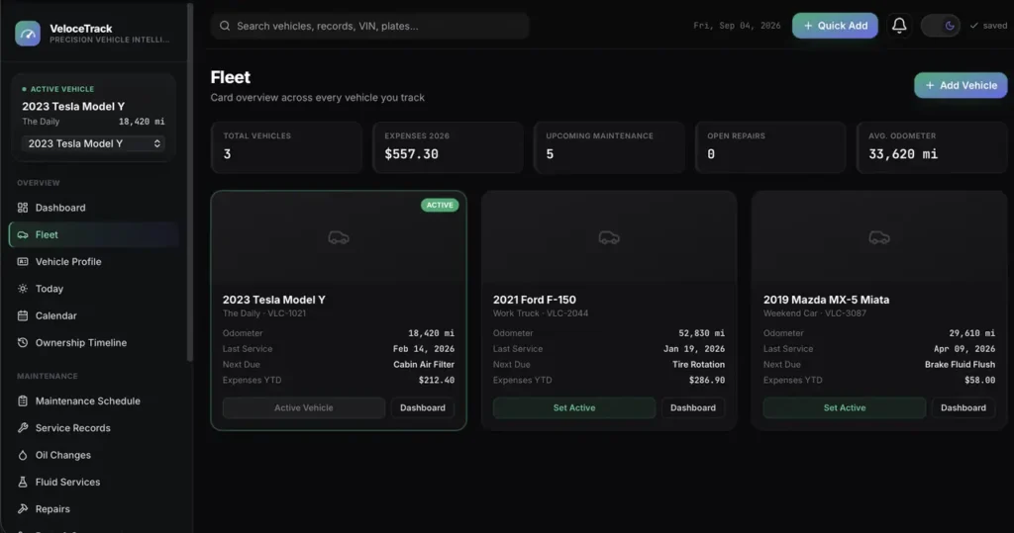Screen dimensions: 1014x533
Task: Click the VeloceTrack speedometer logo icon
Action: point(28,34)
